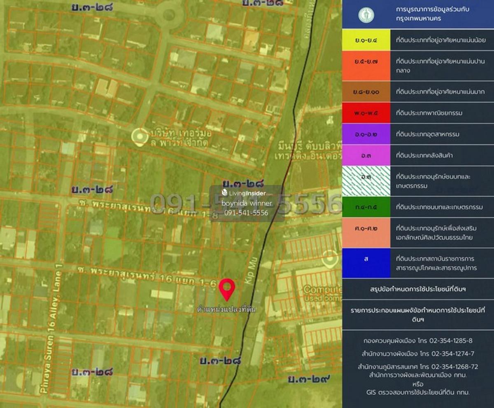Pick the red พ.๑-พ.๕ commercial swatch

pyautogui.click(x=366, y=113)
